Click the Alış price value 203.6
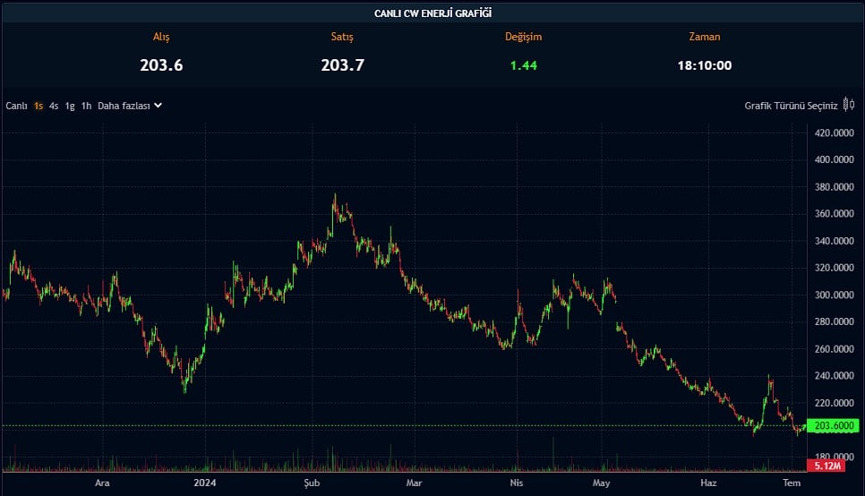This screenshot has width=865, height=496. [x=161, y=64]
